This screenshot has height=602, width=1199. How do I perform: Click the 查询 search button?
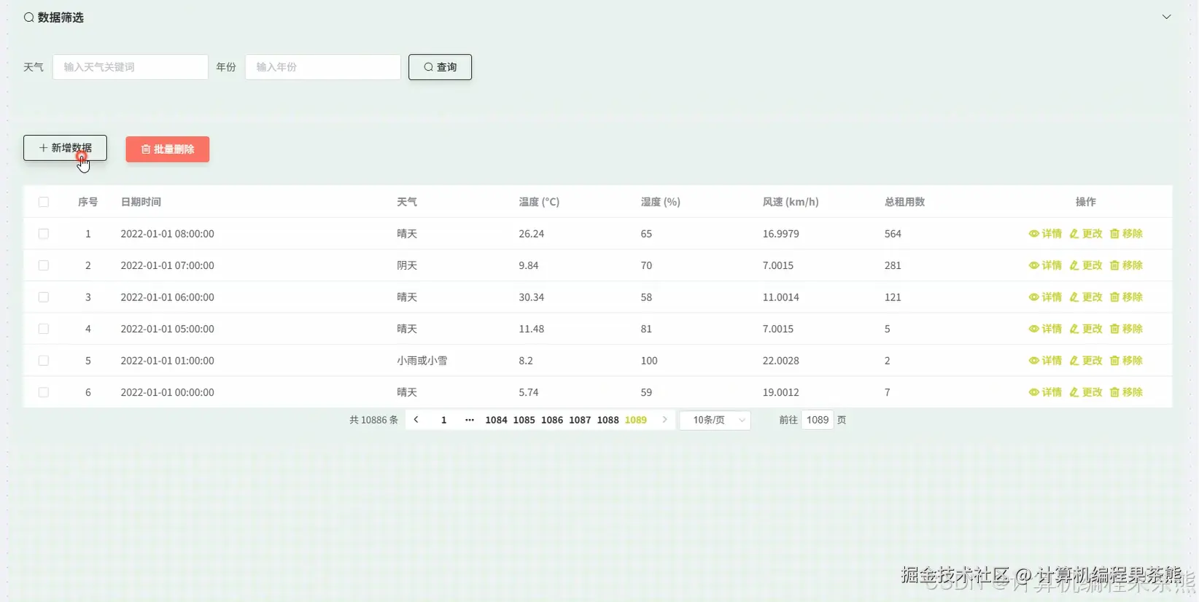coord(440,67)
